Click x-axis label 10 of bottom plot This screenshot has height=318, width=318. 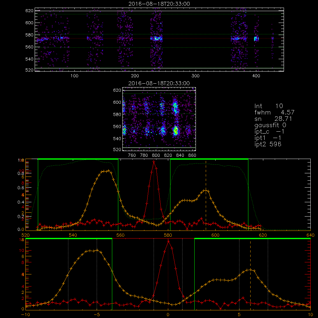pyautogui.click(x=310, y=315)
